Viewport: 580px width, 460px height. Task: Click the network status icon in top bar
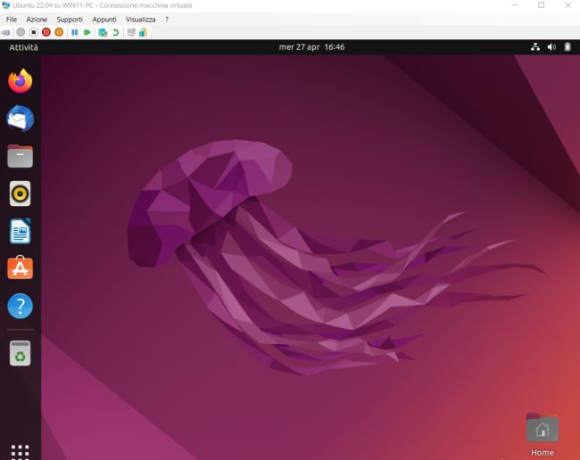tap(535, 47)
